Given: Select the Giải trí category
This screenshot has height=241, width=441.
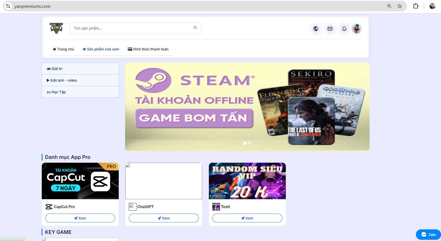Looking at the screenshot, I should (x=80, y=69).
